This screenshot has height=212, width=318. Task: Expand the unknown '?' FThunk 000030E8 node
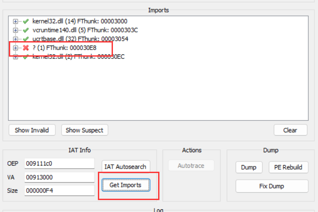16,47
